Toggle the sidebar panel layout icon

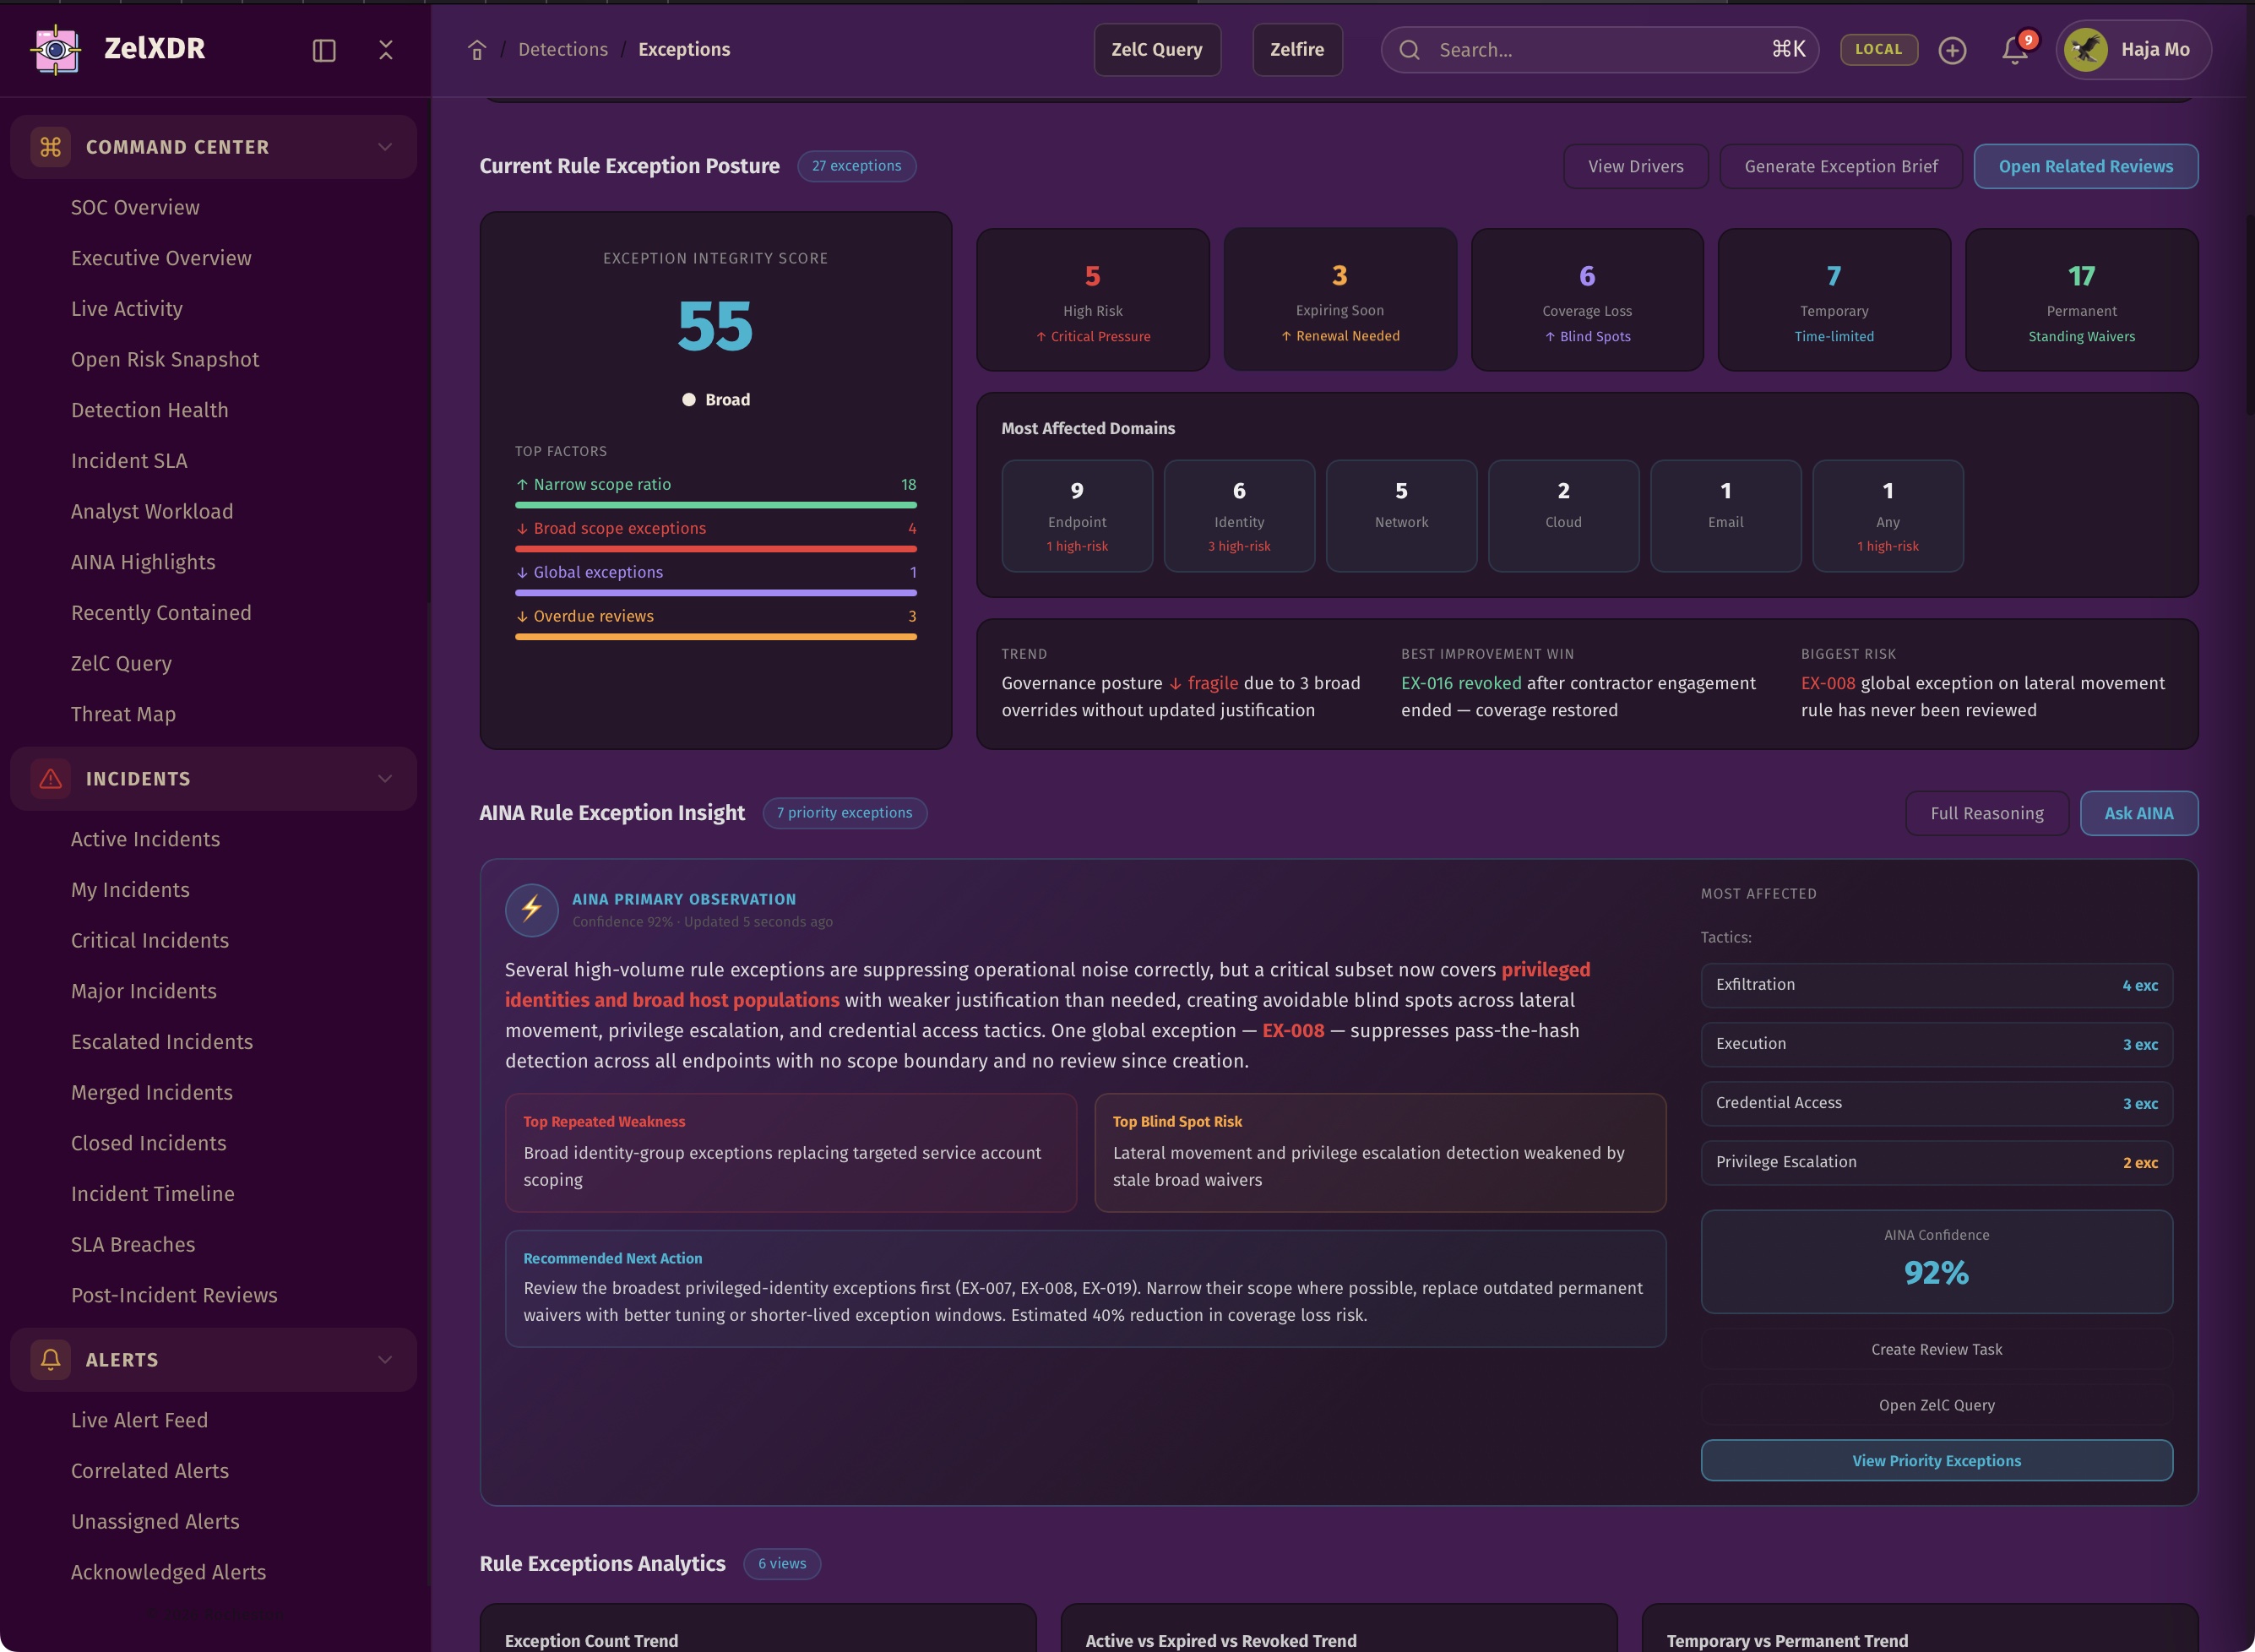click(x=324, y=50)
